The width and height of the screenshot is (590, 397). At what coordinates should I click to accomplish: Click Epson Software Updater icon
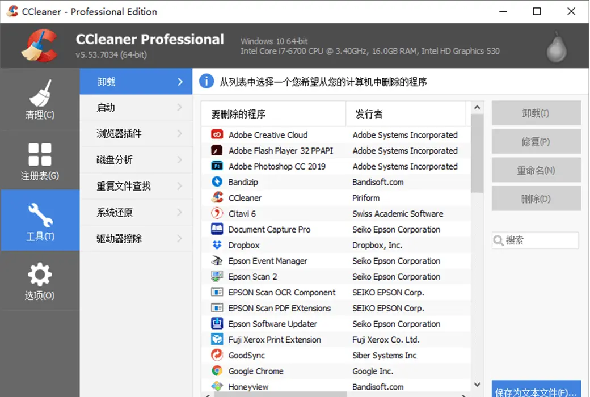coord(217,324)
